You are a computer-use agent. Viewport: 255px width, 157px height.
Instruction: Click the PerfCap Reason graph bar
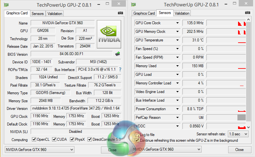point(242,118)
